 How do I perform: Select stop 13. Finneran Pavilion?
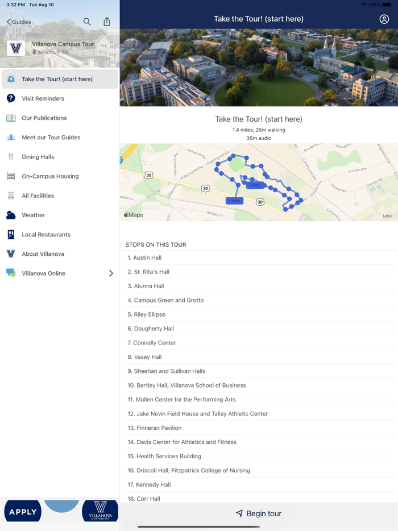click(260, 429)
